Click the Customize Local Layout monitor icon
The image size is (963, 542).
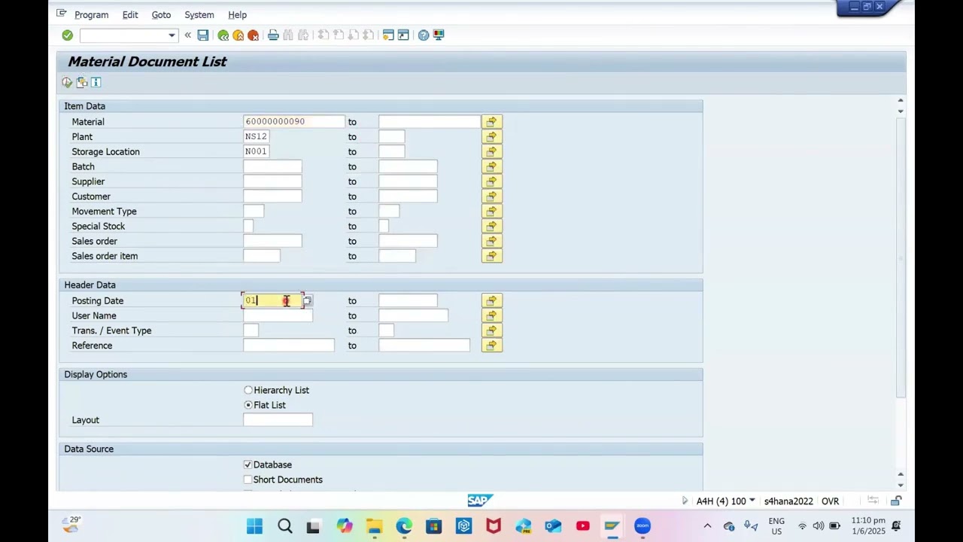coord(439,35)
